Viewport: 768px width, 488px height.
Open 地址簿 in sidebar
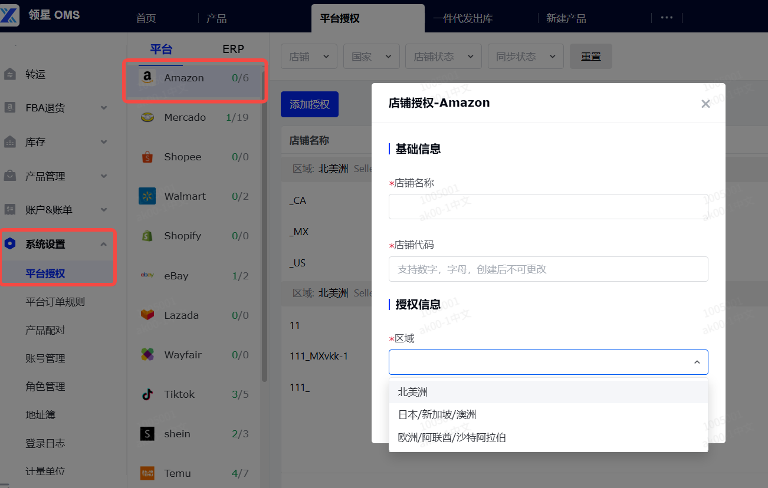pos(40,415)
